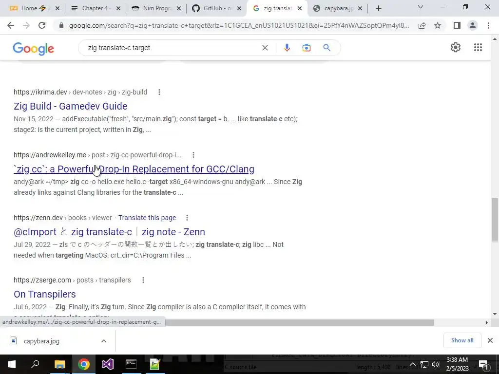Open downloaded capybara.jpg file
The width and height of the screenshot is (499, 374).
tap(41, 341)
